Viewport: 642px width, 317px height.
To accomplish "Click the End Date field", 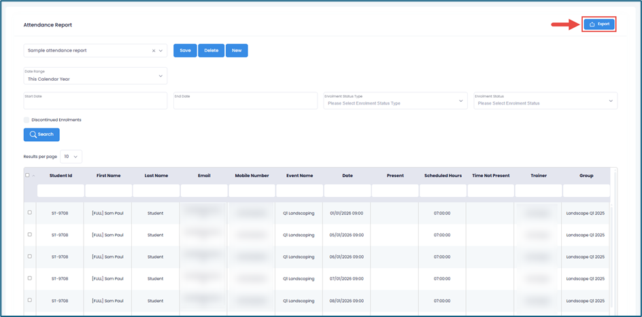I will pos(245,101).
